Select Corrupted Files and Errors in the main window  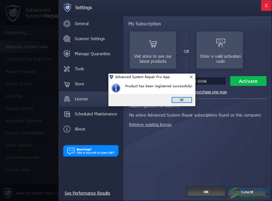(29, 59)
